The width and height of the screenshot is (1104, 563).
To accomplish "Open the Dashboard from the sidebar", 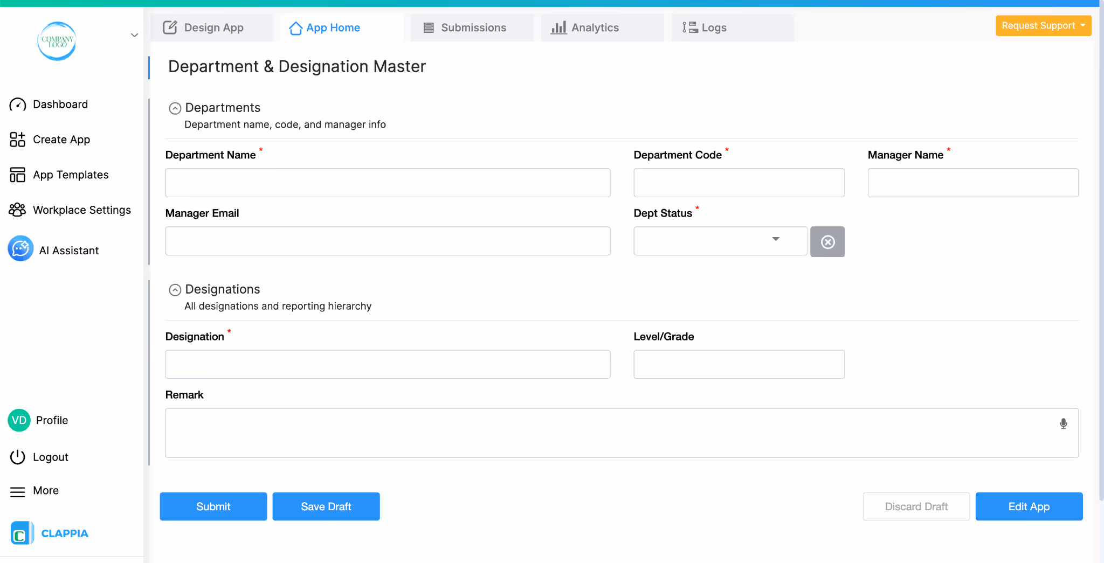I will pos(59,104).
